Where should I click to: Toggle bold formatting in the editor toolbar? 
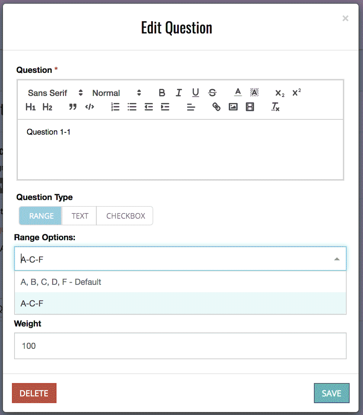162,93
